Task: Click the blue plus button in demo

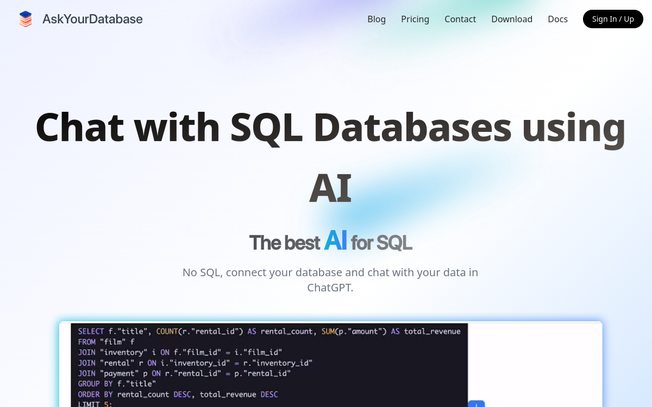Action: point(476,404)
